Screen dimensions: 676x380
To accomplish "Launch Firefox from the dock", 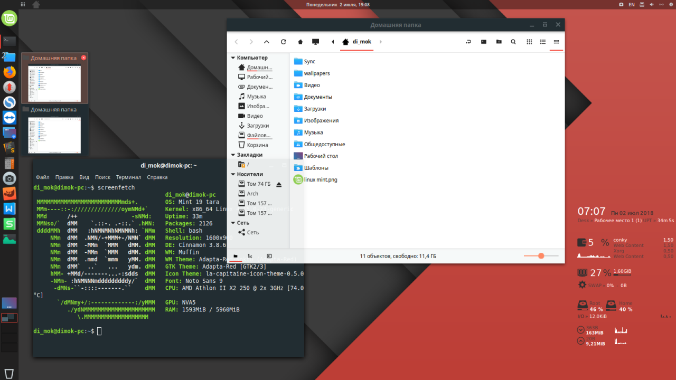I will click(10, 71).
